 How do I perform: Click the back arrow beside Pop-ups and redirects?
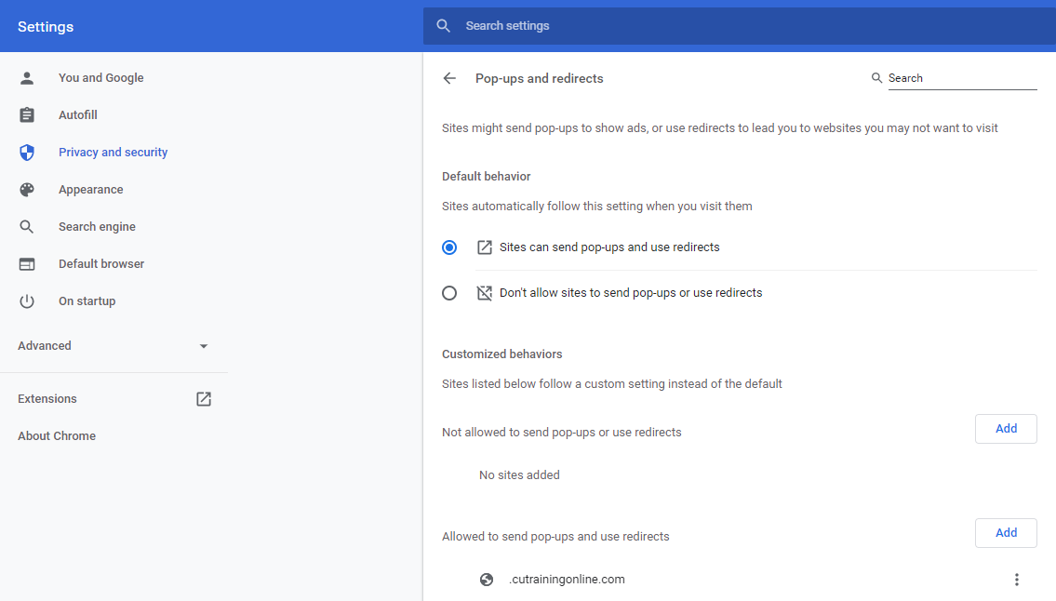[449, 79]
